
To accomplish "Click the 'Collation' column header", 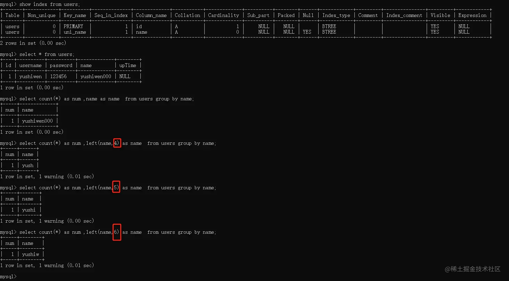I will tap(187, 15).
